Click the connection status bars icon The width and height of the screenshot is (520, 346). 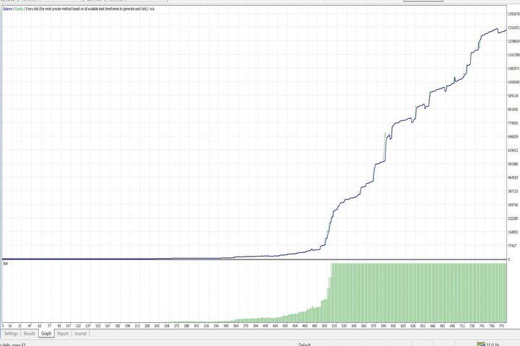tap(481, 345)
